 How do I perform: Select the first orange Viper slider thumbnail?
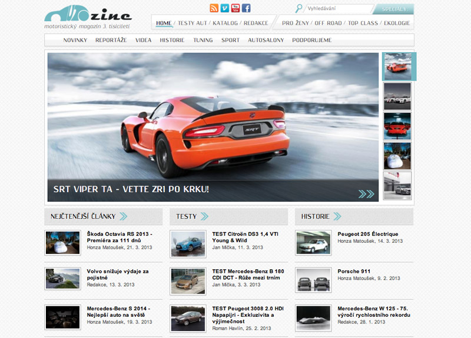[x=397, y=66]
